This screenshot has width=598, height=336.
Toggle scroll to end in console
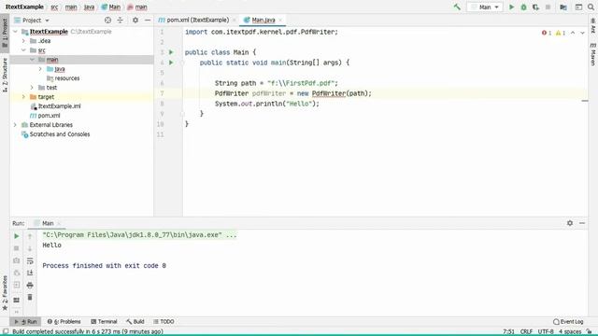(x=30, y=273)
